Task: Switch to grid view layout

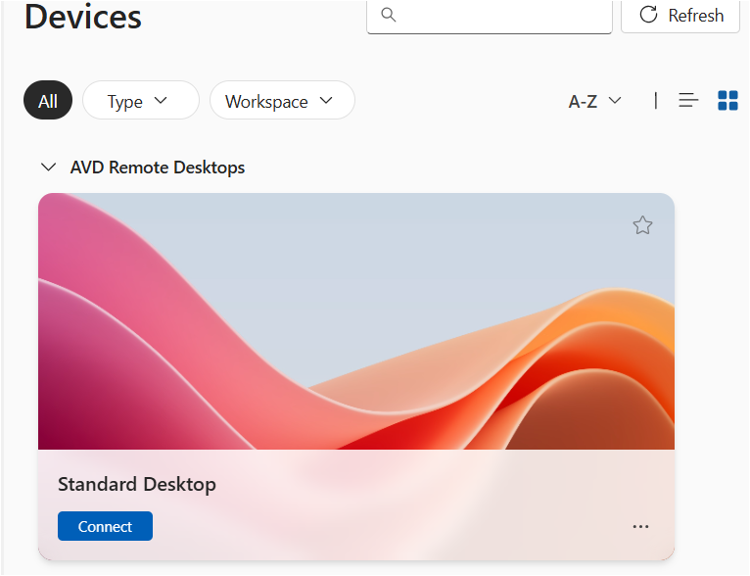Action: pos(727,100)
